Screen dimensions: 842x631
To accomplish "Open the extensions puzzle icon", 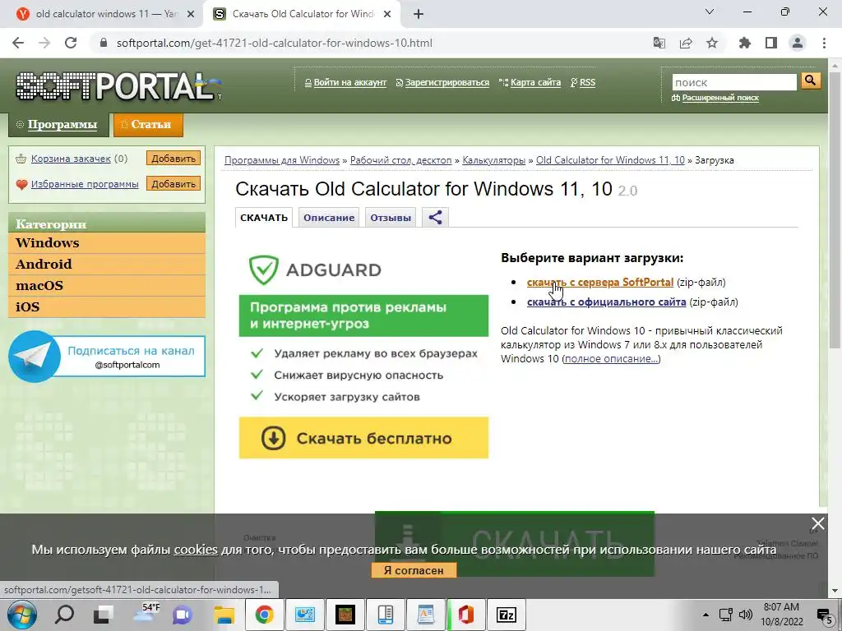I will tap(745, 43).
